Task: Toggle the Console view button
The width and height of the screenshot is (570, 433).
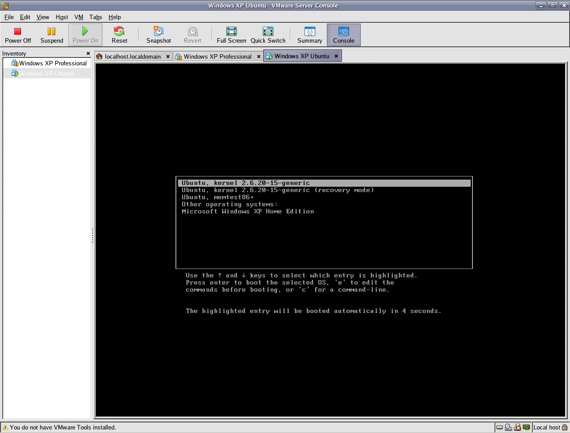Action: coord(343,35)
